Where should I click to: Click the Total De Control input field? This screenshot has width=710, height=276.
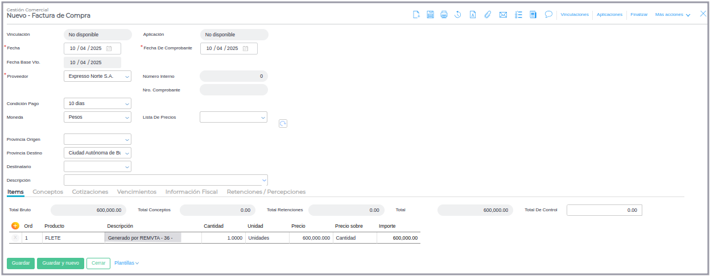click(604, 210)
